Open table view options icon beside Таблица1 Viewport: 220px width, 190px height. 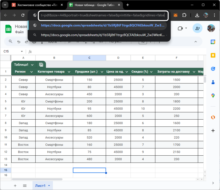(x=41, y=65)
